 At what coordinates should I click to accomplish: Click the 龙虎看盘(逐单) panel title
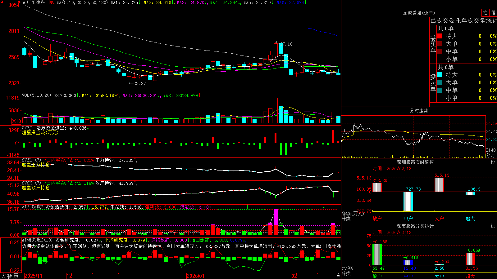(x=419, y=13)
